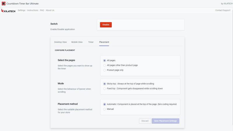Click Contact Support link
This screenshot has height=131, width=233.
point(223,10)
